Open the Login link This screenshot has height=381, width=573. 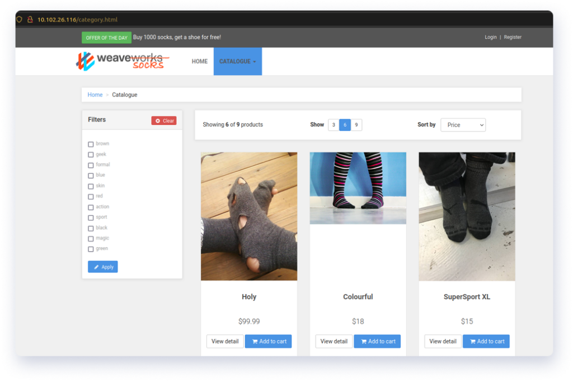click(491, 37)
